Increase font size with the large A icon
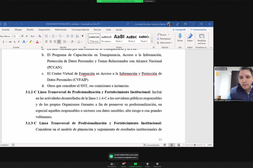This screenshot has height=168, width=253. pos(23,36)
